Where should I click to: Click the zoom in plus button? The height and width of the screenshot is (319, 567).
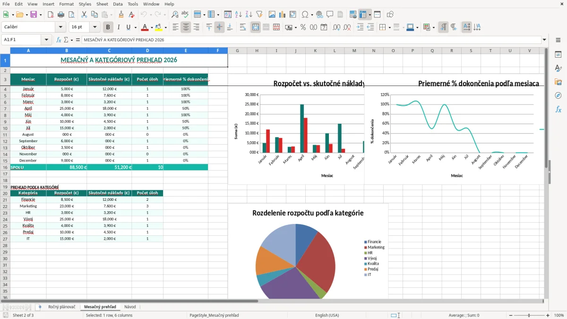(548, 315)
